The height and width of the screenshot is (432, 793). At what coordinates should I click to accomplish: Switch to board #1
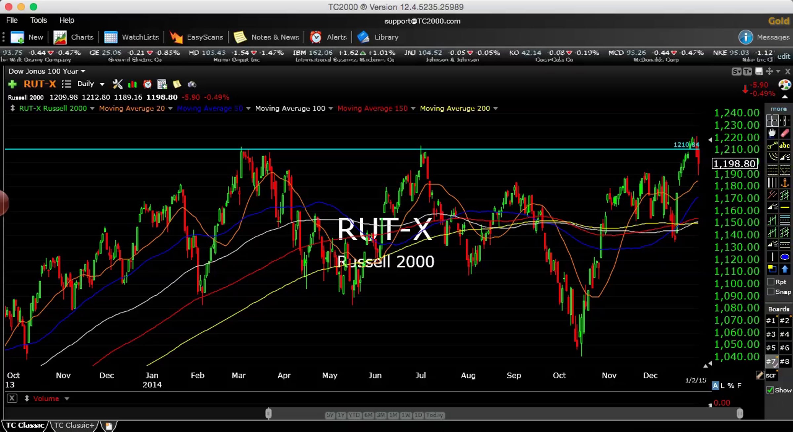tap(771, 320)
